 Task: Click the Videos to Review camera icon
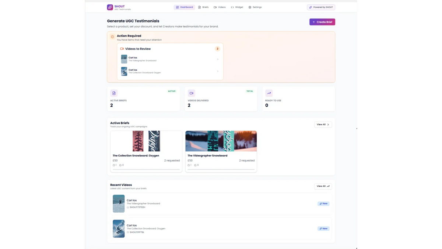pyautogui.click(x=122, y=49)
